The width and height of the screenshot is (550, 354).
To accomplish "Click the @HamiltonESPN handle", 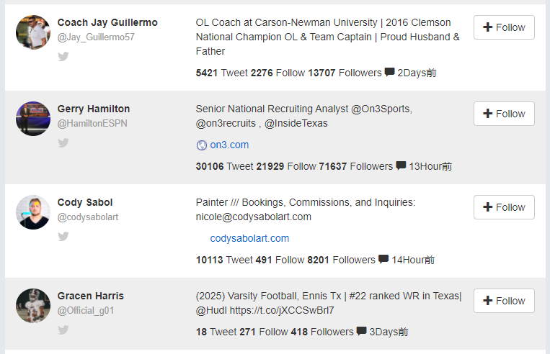I will pos(92,123).
